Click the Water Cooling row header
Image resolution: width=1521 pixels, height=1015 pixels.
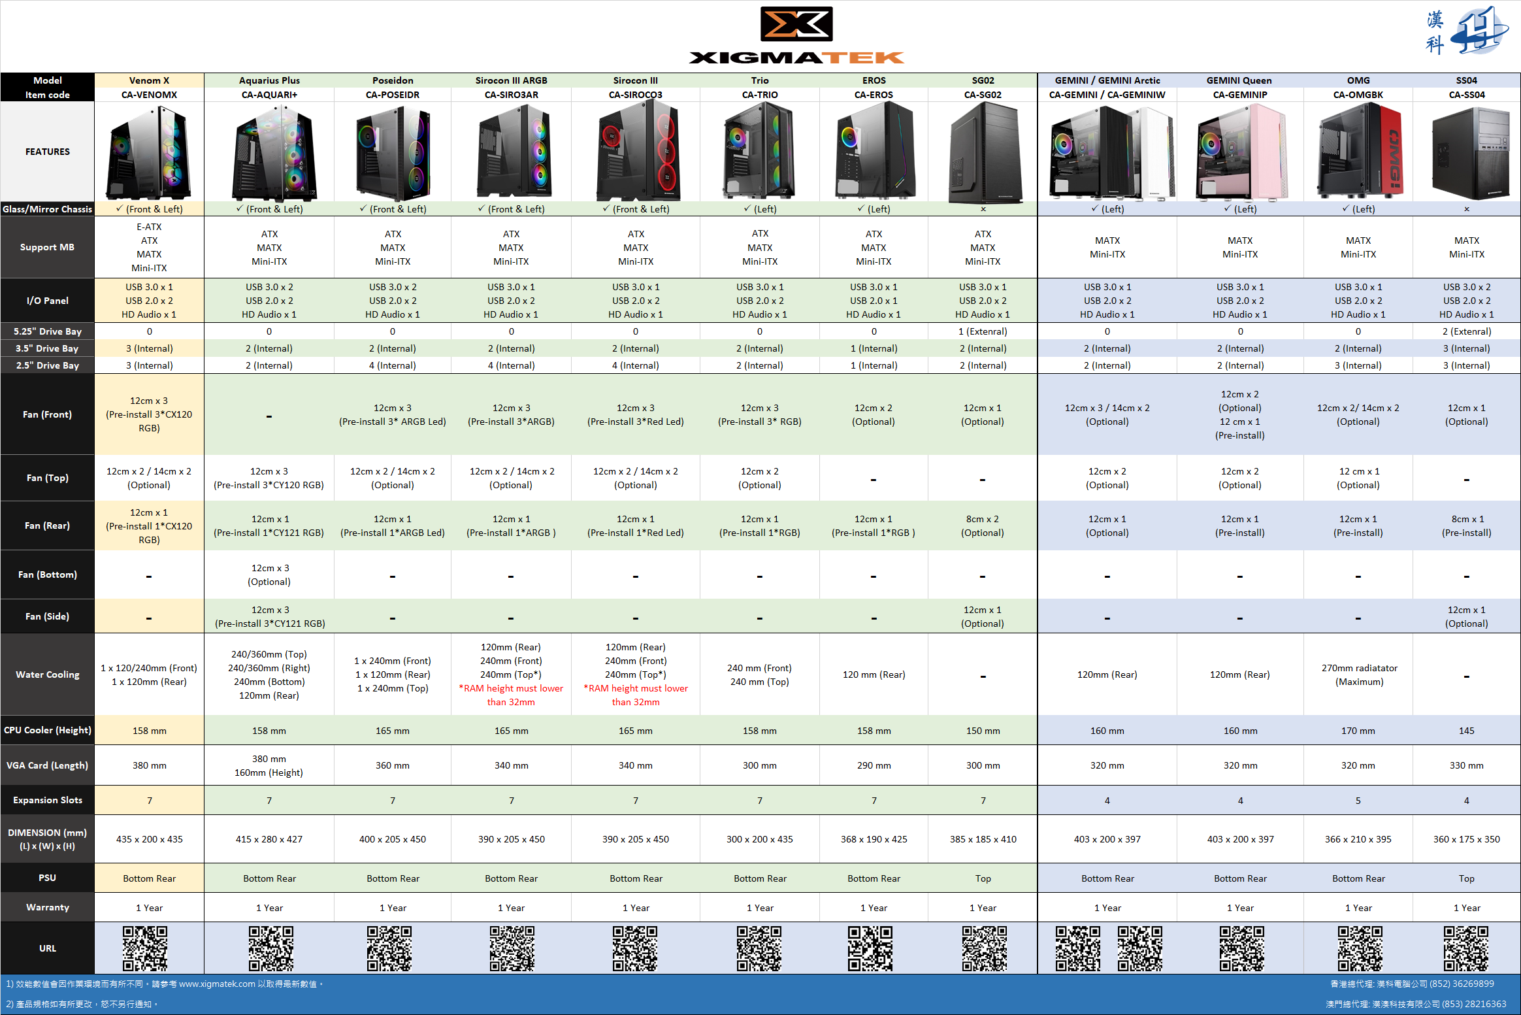pos(47,674)
